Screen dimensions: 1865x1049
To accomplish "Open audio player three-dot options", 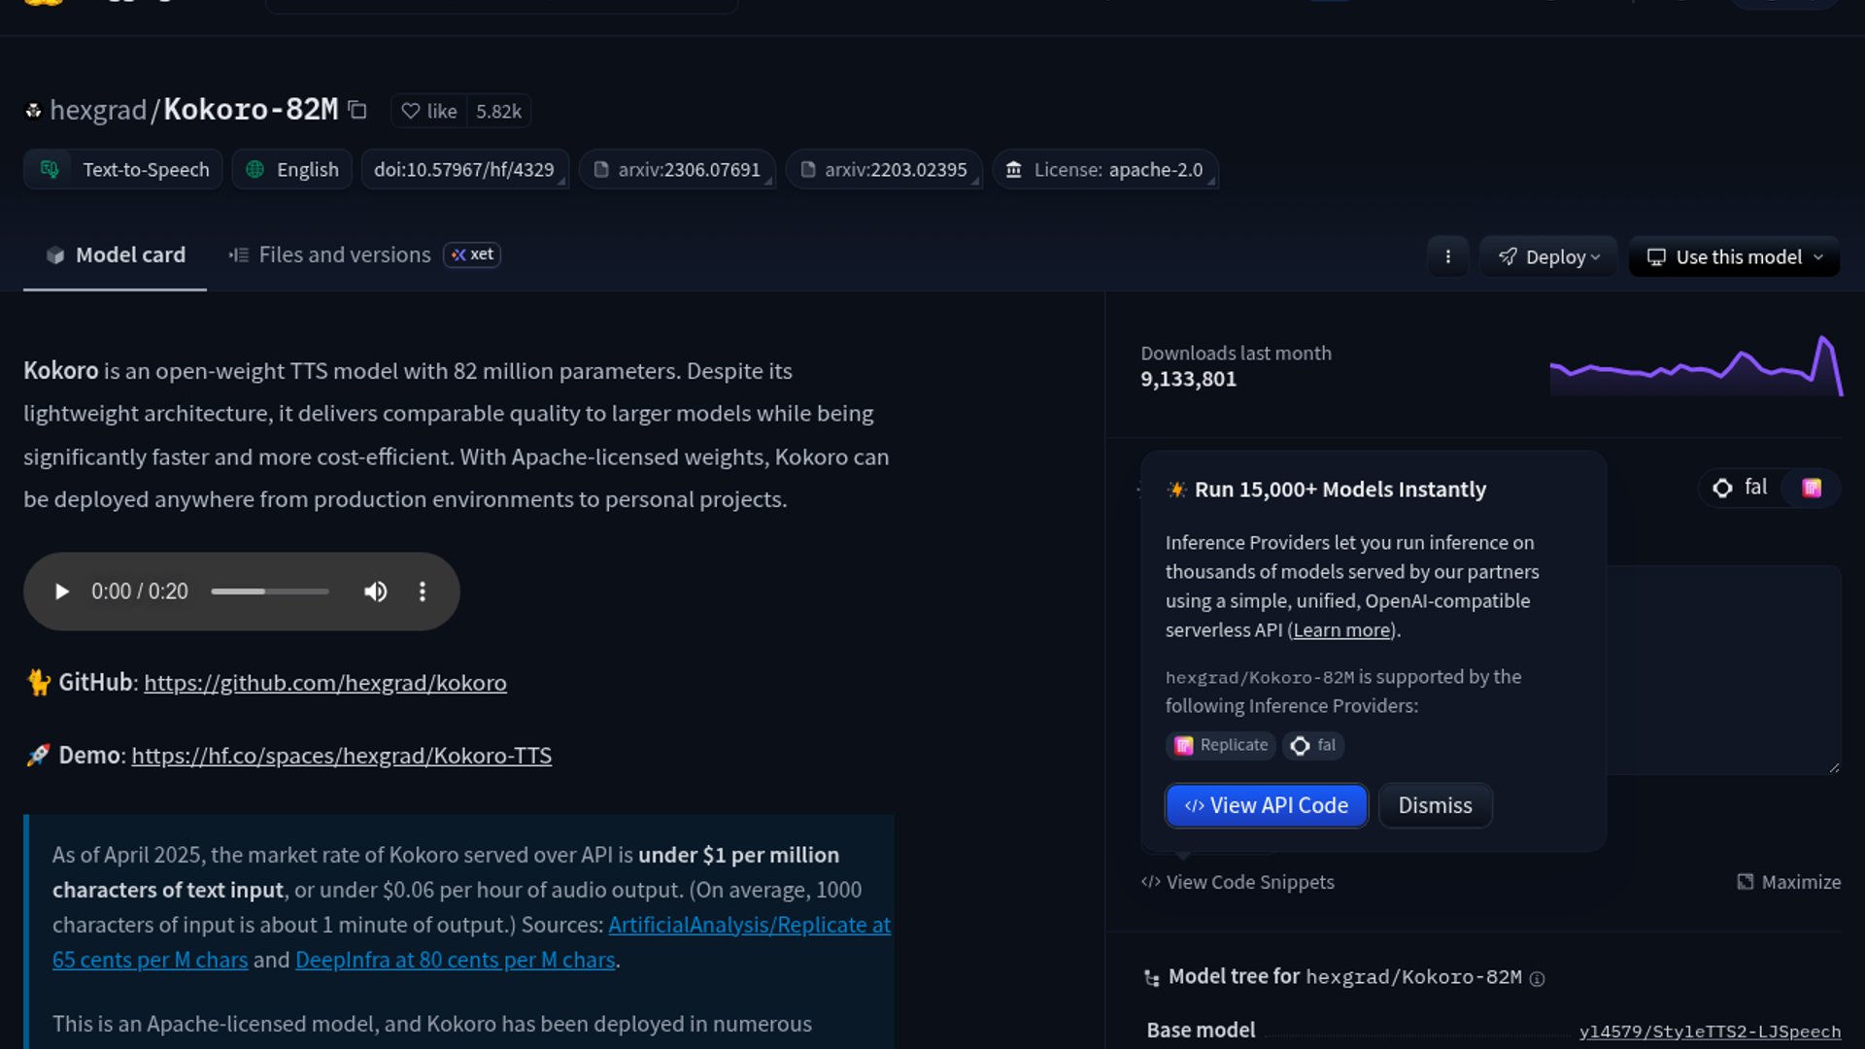I will coord(422,592).
